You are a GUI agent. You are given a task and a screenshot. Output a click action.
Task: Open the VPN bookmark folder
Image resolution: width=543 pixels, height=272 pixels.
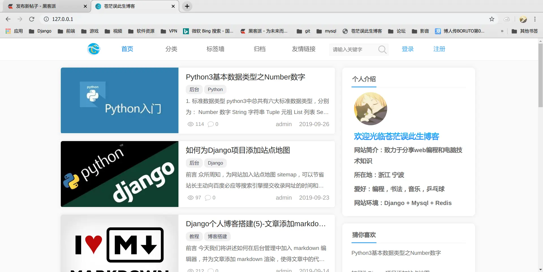click(x=169, y=31)
